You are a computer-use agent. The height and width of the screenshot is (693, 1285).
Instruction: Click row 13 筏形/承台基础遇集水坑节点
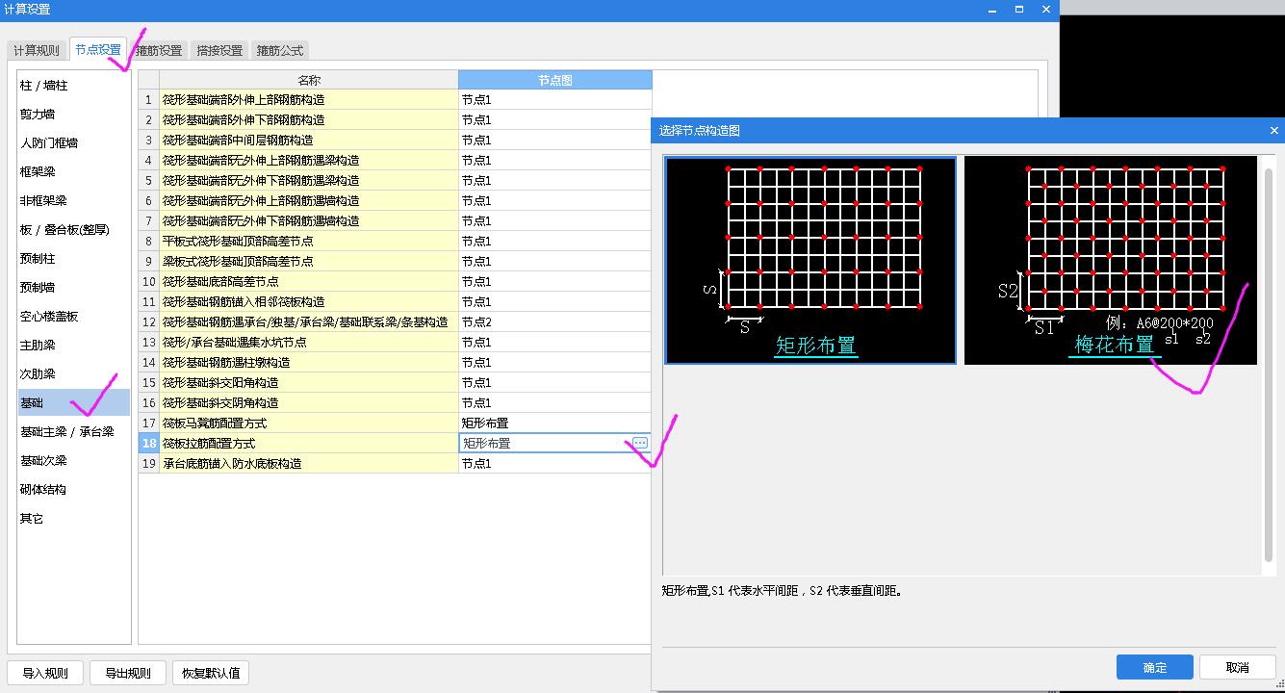(x=309, y=343)
